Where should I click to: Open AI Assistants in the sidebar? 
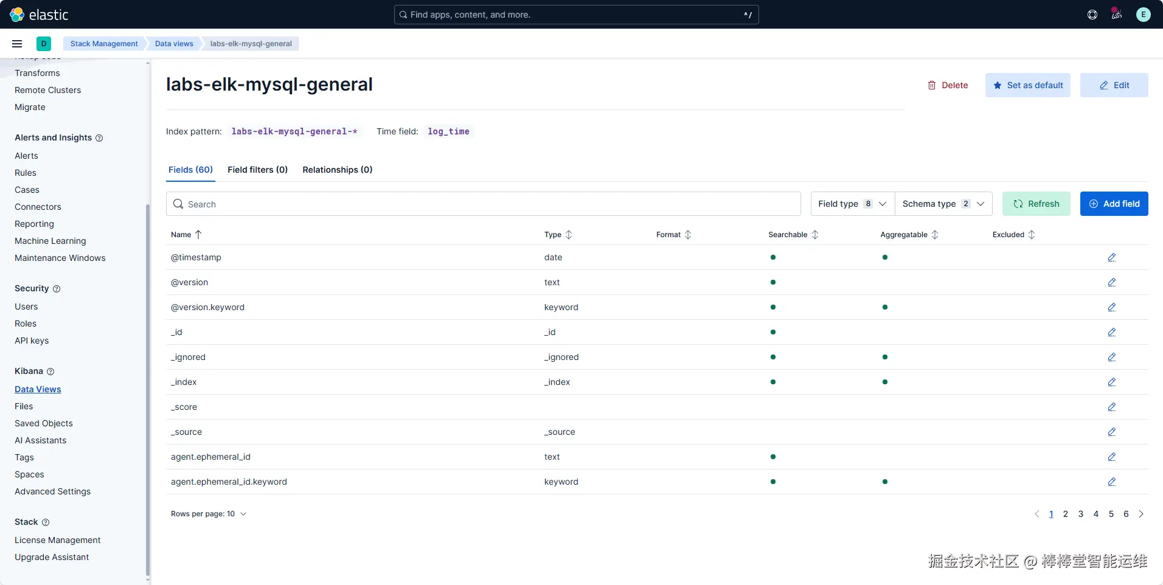[41, 440]
